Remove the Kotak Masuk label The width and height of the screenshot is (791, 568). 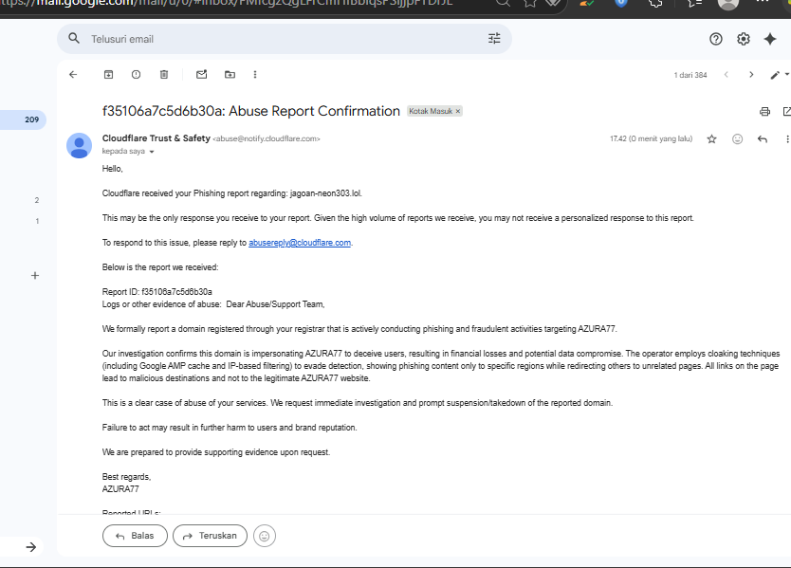[x=458, y=111]
